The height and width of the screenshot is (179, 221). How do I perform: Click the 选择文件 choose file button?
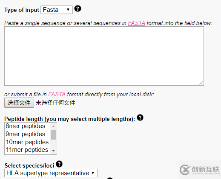pos(19,103)
